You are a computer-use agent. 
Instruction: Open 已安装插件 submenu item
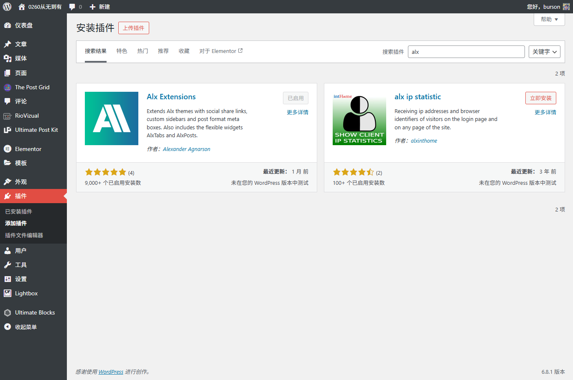[x=18, y=211]
